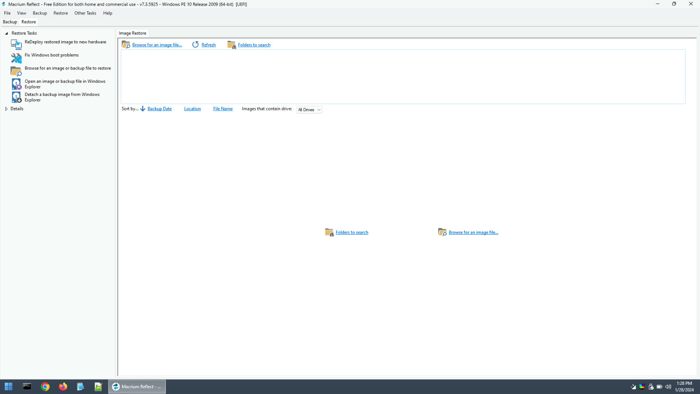Viewport: 700px width, 394px height.
Task: Switch to the Backup tab
Action: (x=10, y=22)
